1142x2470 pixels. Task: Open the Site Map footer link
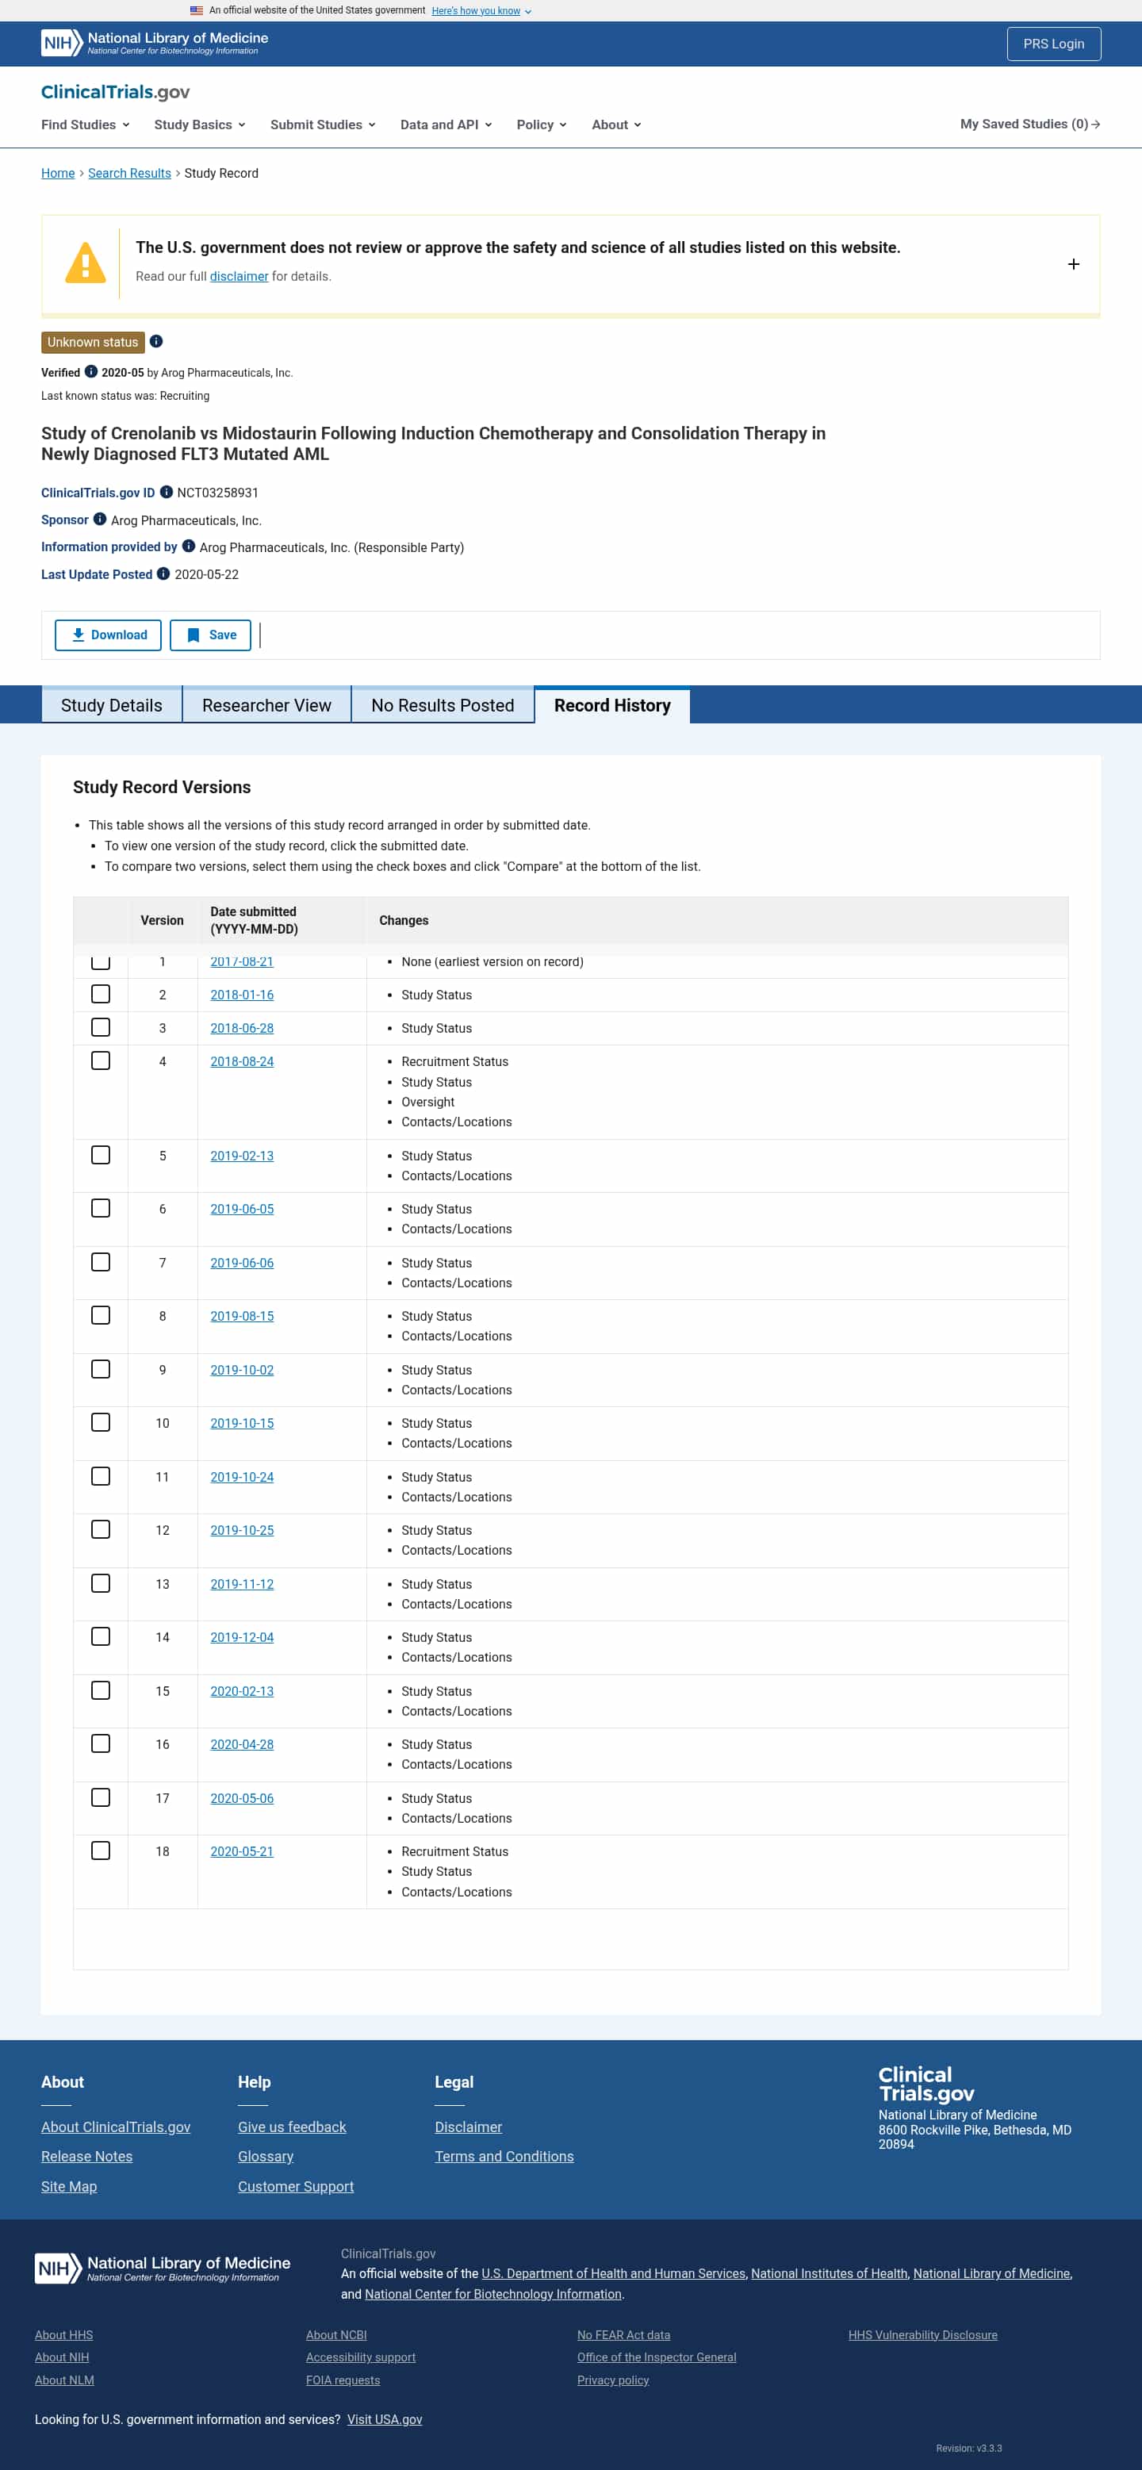click(69, 2186)
